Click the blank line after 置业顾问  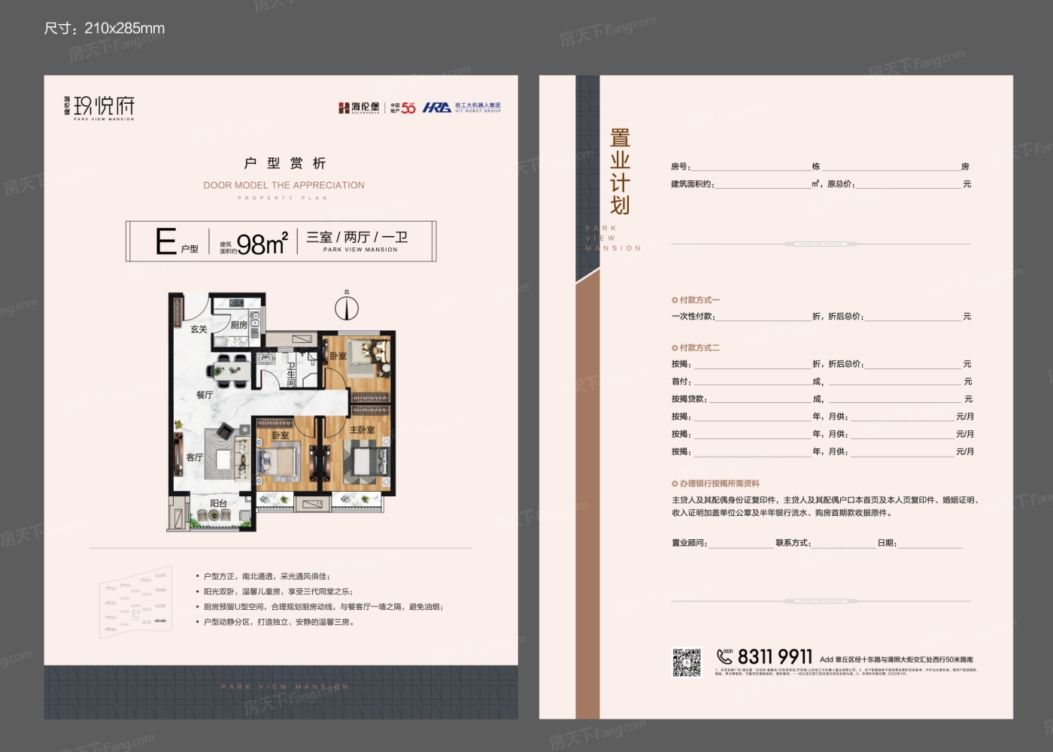pos(741,547)
